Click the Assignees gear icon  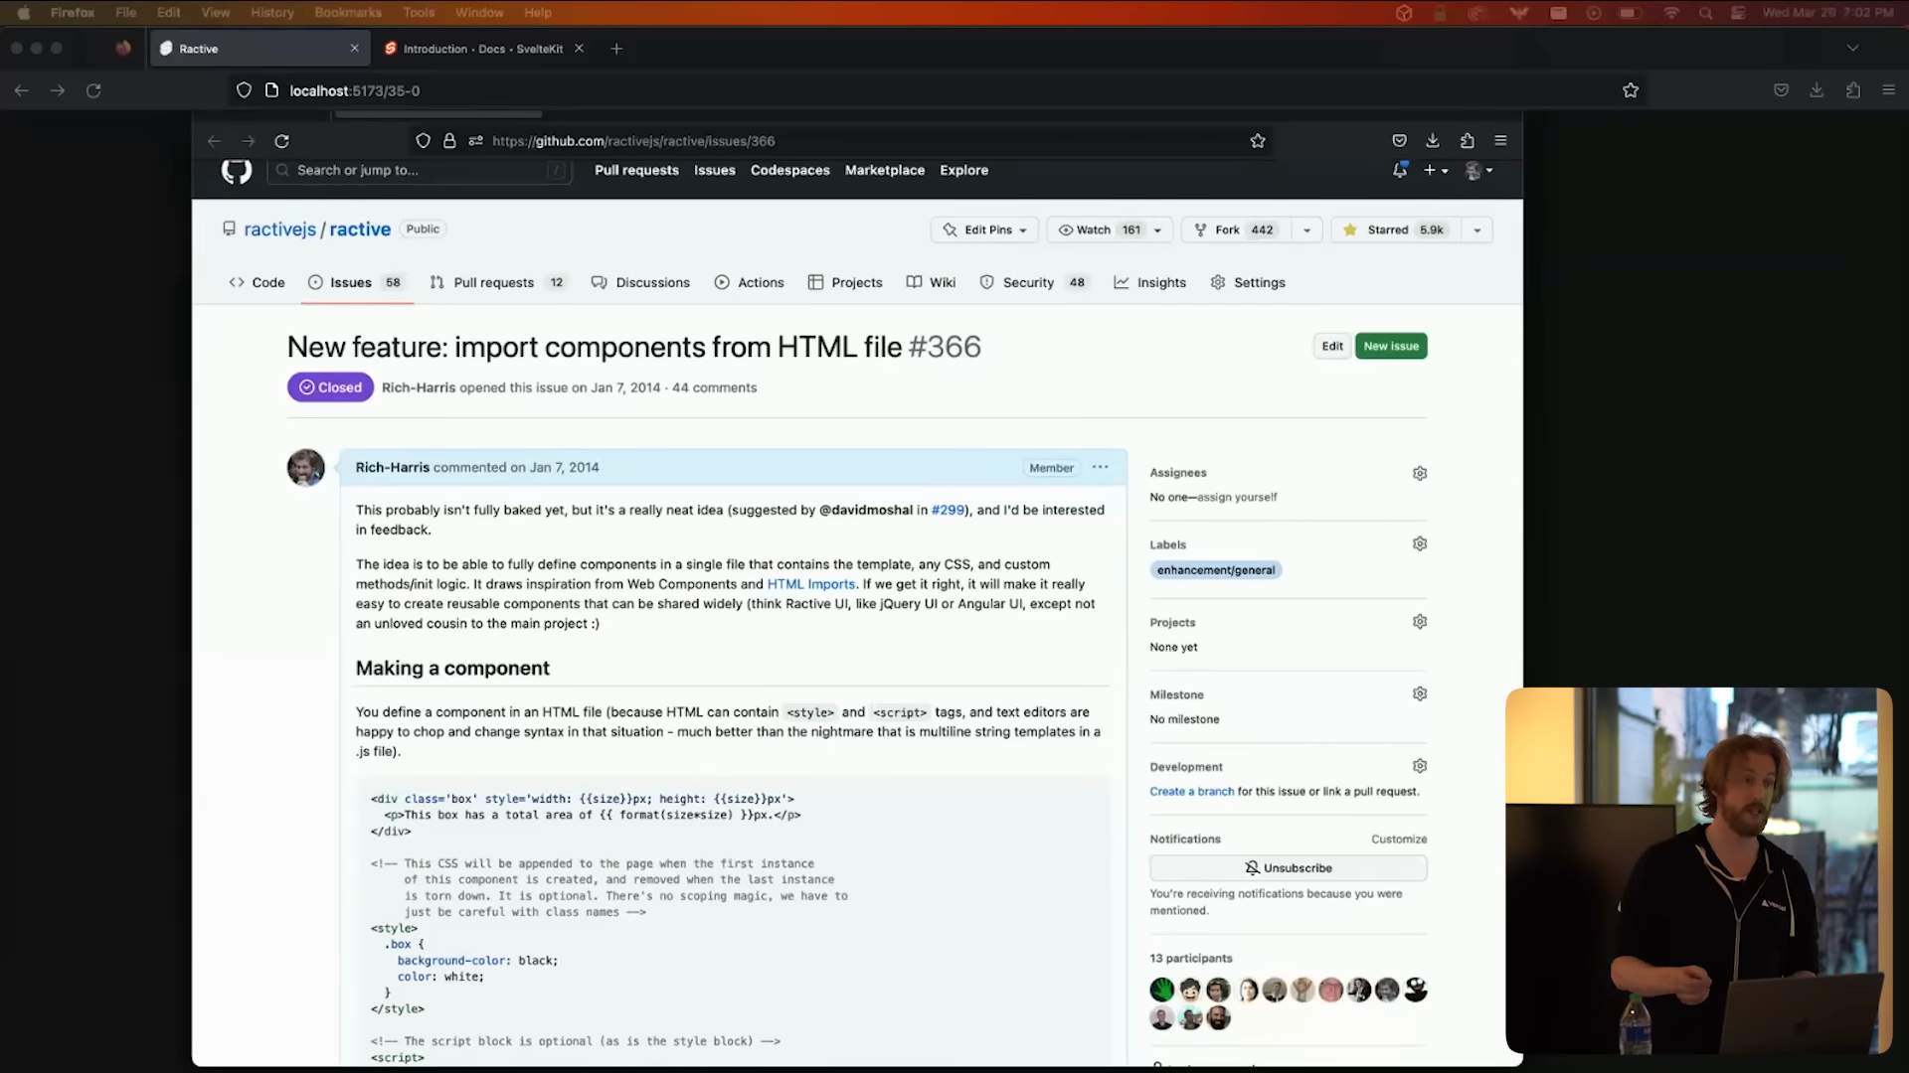(x=1420, y=473)
